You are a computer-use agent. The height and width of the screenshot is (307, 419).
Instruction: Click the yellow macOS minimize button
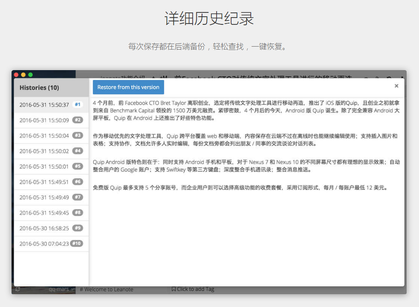[x=23, y=74]
